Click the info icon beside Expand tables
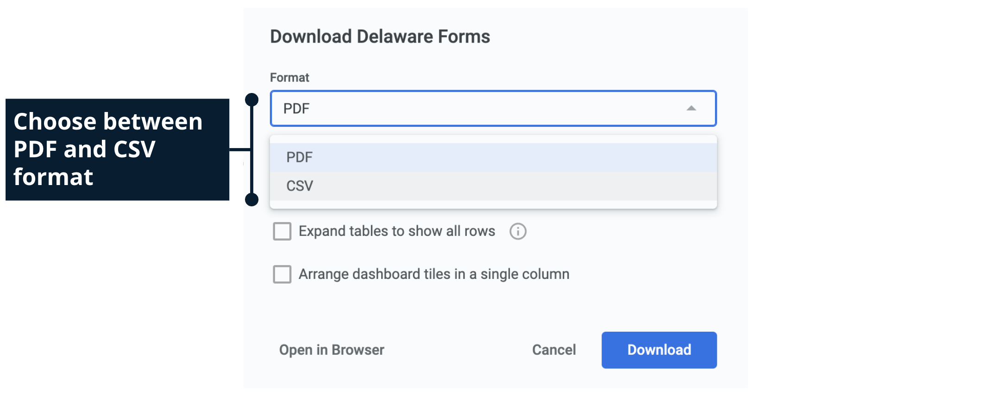This screenshot has height=396, width=992. coord(518,231)
